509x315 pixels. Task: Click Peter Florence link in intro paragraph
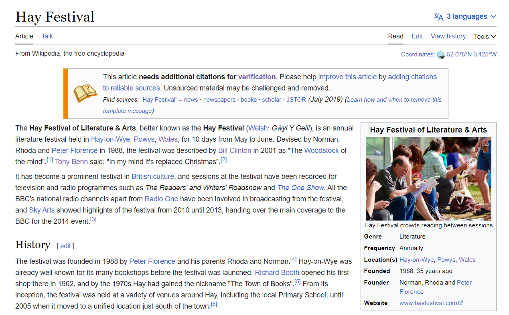[75, 150]
